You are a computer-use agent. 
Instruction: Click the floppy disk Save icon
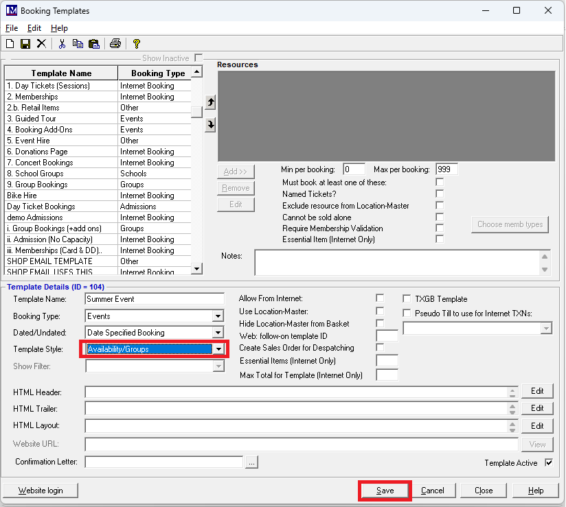click(x=25, y=44)
